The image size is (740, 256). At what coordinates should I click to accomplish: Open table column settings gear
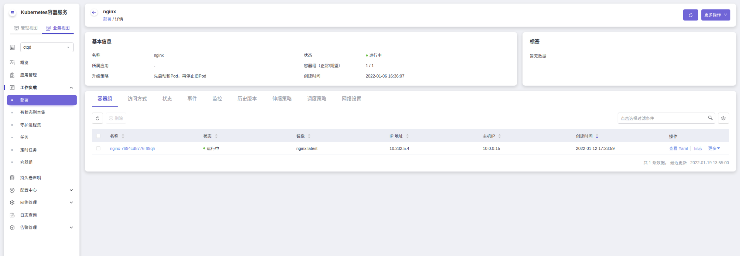723,118
